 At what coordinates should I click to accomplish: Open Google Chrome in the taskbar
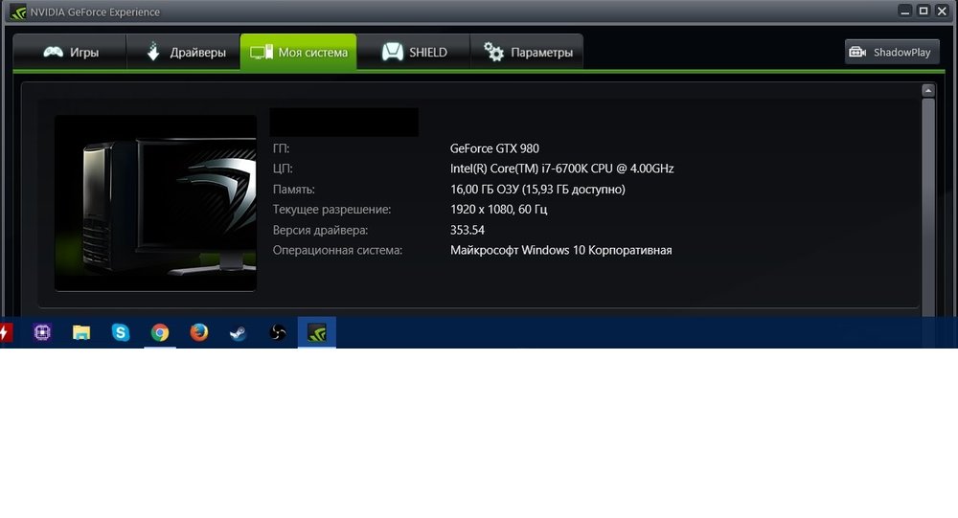coord(160,332)
